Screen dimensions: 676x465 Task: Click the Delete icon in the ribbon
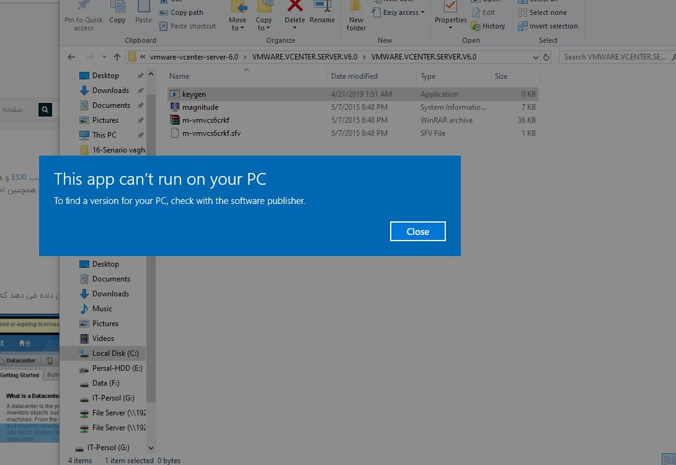(295, 9)
